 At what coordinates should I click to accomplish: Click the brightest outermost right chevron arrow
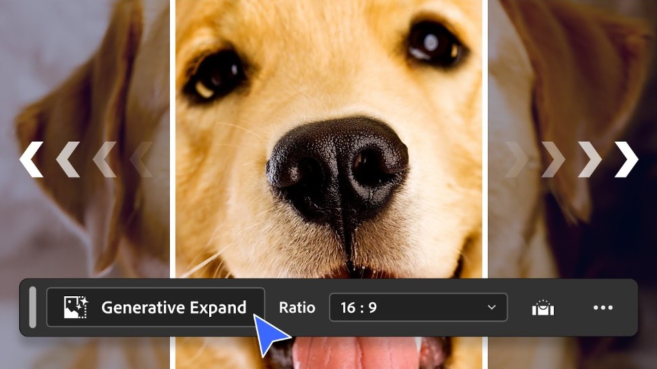(626, 159)
